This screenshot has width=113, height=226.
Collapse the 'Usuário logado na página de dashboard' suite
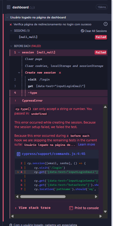pyautogui.click(x=7, y=17)
